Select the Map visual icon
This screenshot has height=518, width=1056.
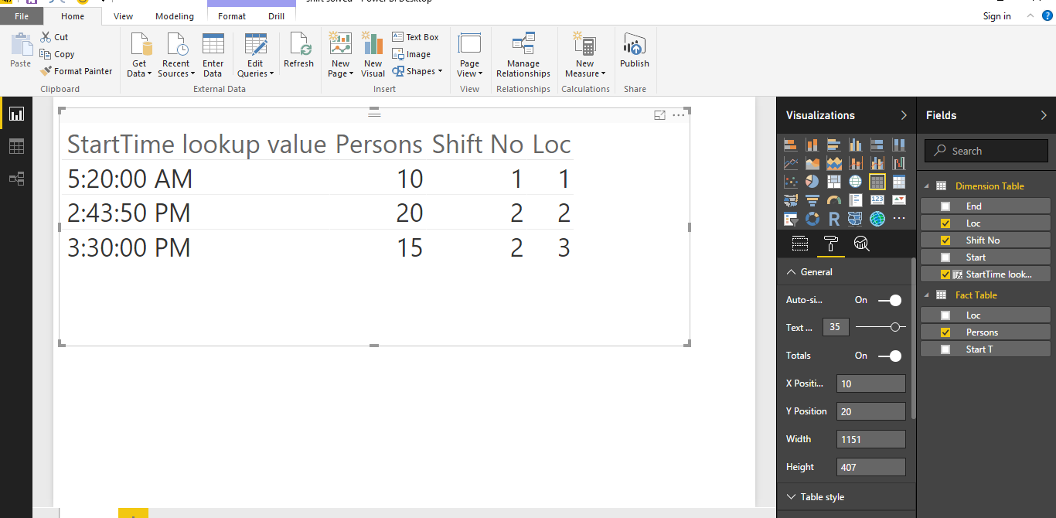tap(855, 182)
